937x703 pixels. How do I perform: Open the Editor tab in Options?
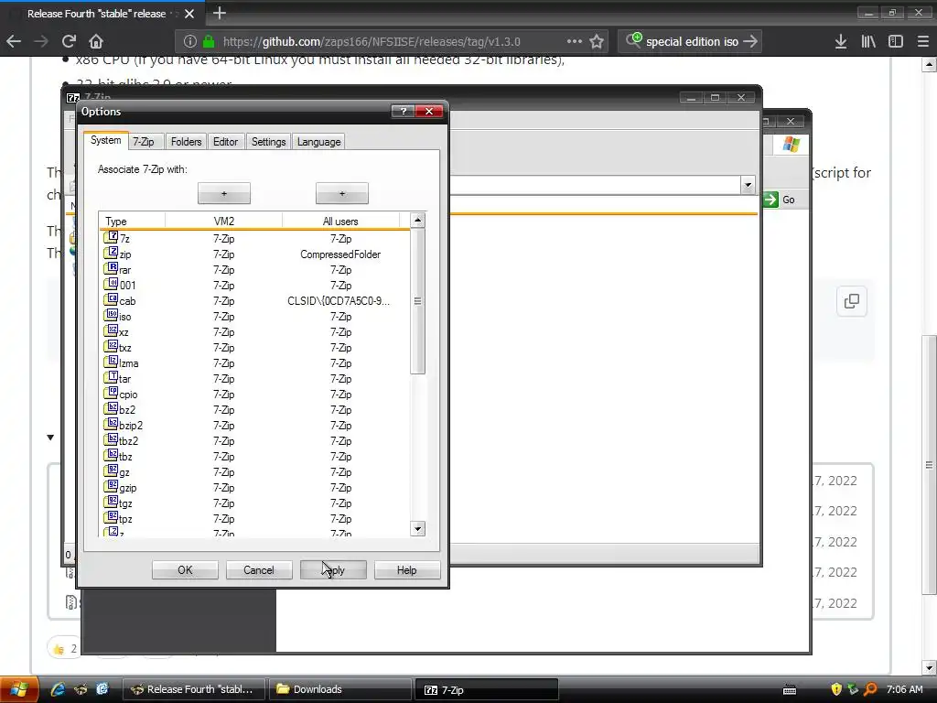[x=225, y=142]
